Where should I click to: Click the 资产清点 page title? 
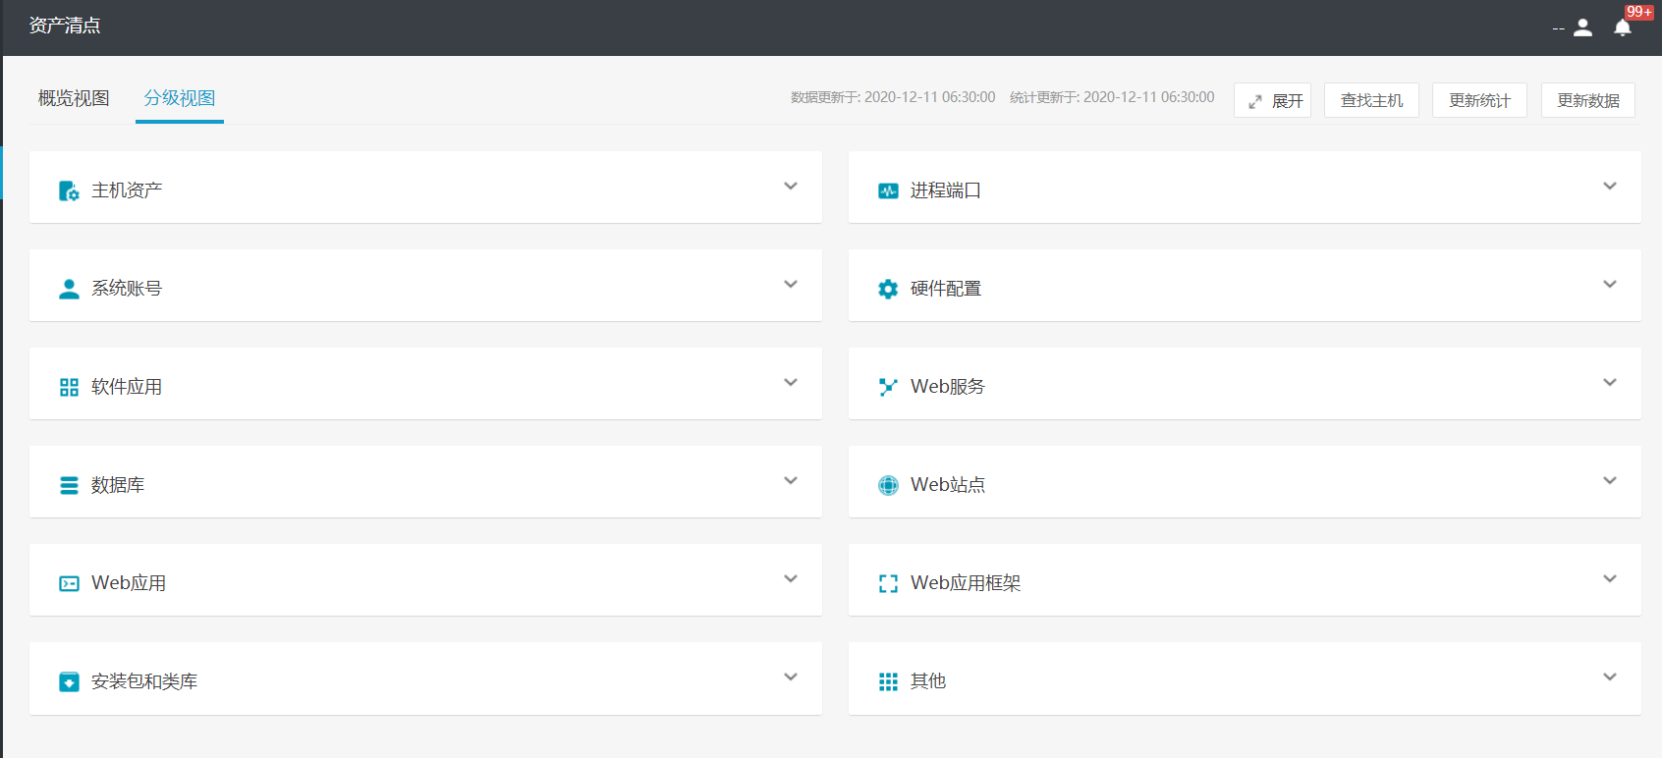click(65, 26)
